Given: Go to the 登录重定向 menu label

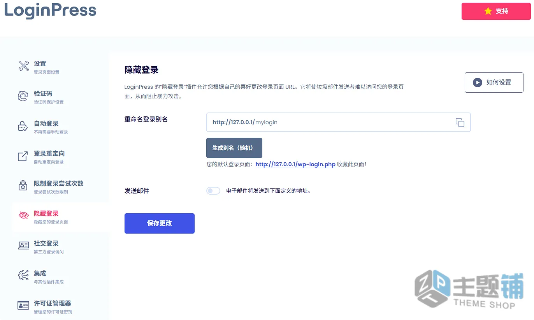Looking at the screenshot, I should tap(49, 153).
